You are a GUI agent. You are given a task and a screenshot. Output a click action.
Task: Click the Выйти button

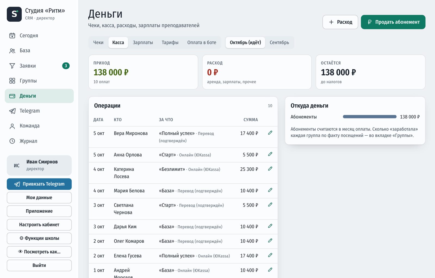[x=39, y=265]
